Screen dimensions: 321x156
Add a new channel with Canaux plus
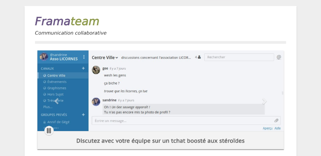click(x=83, y=68)
